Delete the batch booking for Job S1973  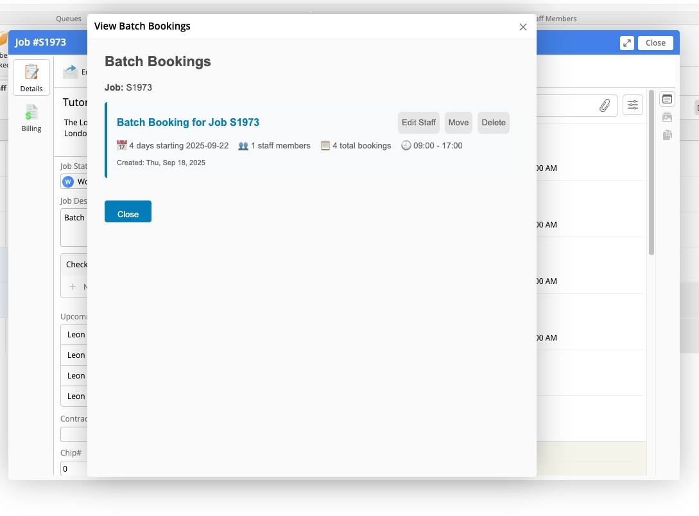point(493,123)
